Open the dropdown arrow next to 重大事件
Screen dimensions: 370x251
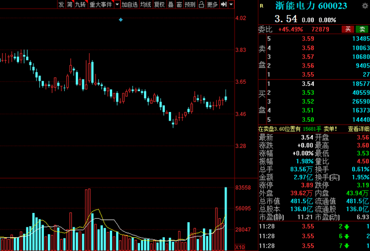[117, 5]
